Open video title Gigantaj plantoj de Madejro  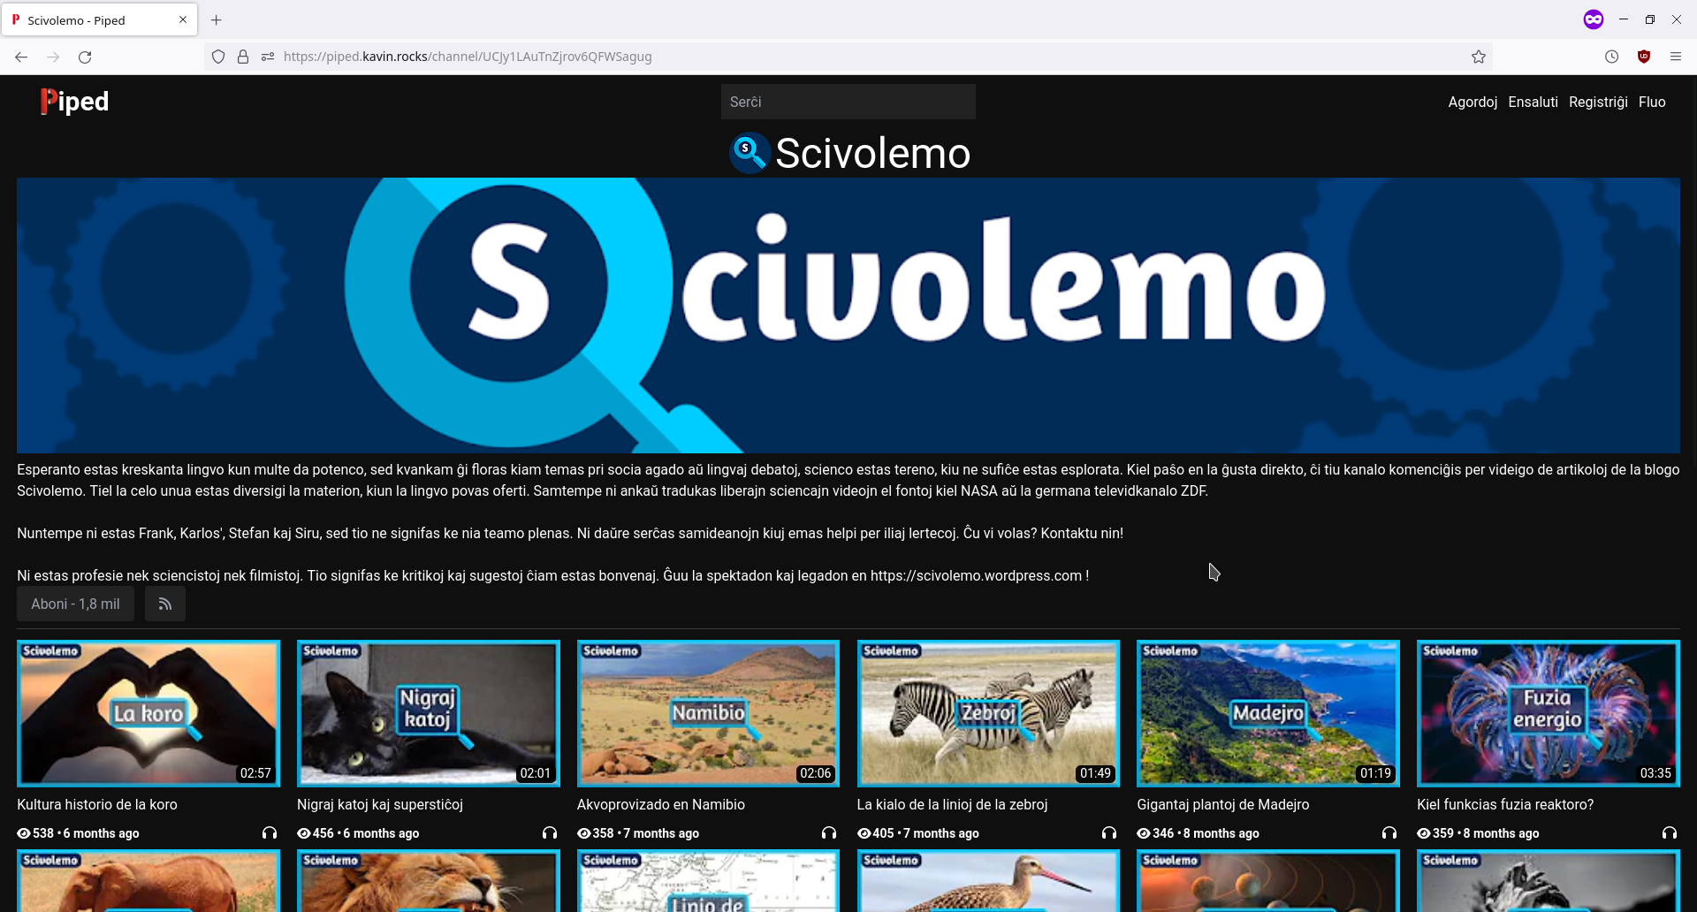(1223, 805)
